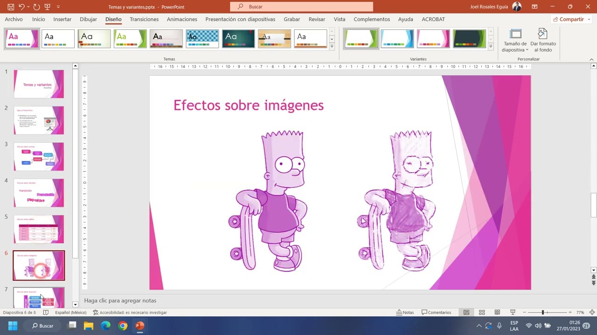Select the dark green variant thumbnail
The height and width of the screenshot is (335, 597).
(469, 39)
